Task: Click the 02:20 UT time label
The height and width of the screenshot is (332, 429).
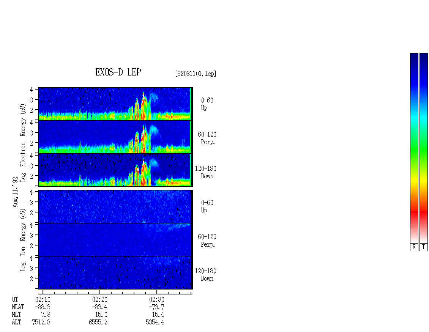Action: click(x=100, y=299)
